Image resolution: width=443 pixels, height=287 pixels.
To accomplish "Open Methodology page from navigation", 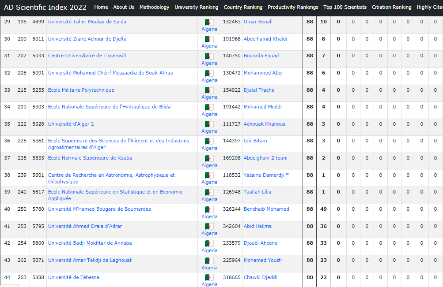I will click(x=154, y=7).
